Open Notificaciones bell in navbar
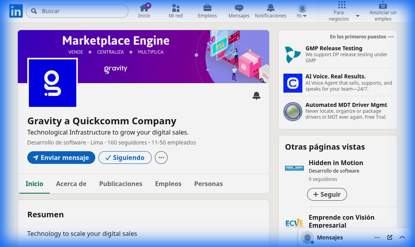 tap(270, 11)
